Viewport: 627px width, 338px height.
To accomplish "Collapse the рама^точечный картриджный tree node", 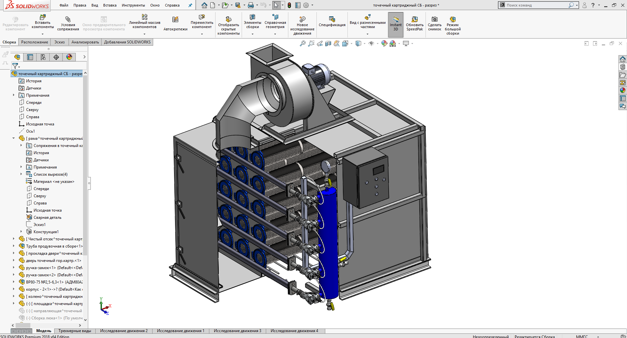I will coord(14,138).
